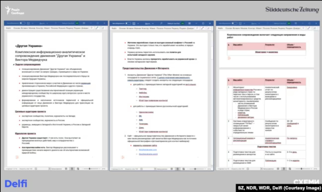
Task: Click the heading «Другая Украина» in left document
Action: [x=29, y=46]
